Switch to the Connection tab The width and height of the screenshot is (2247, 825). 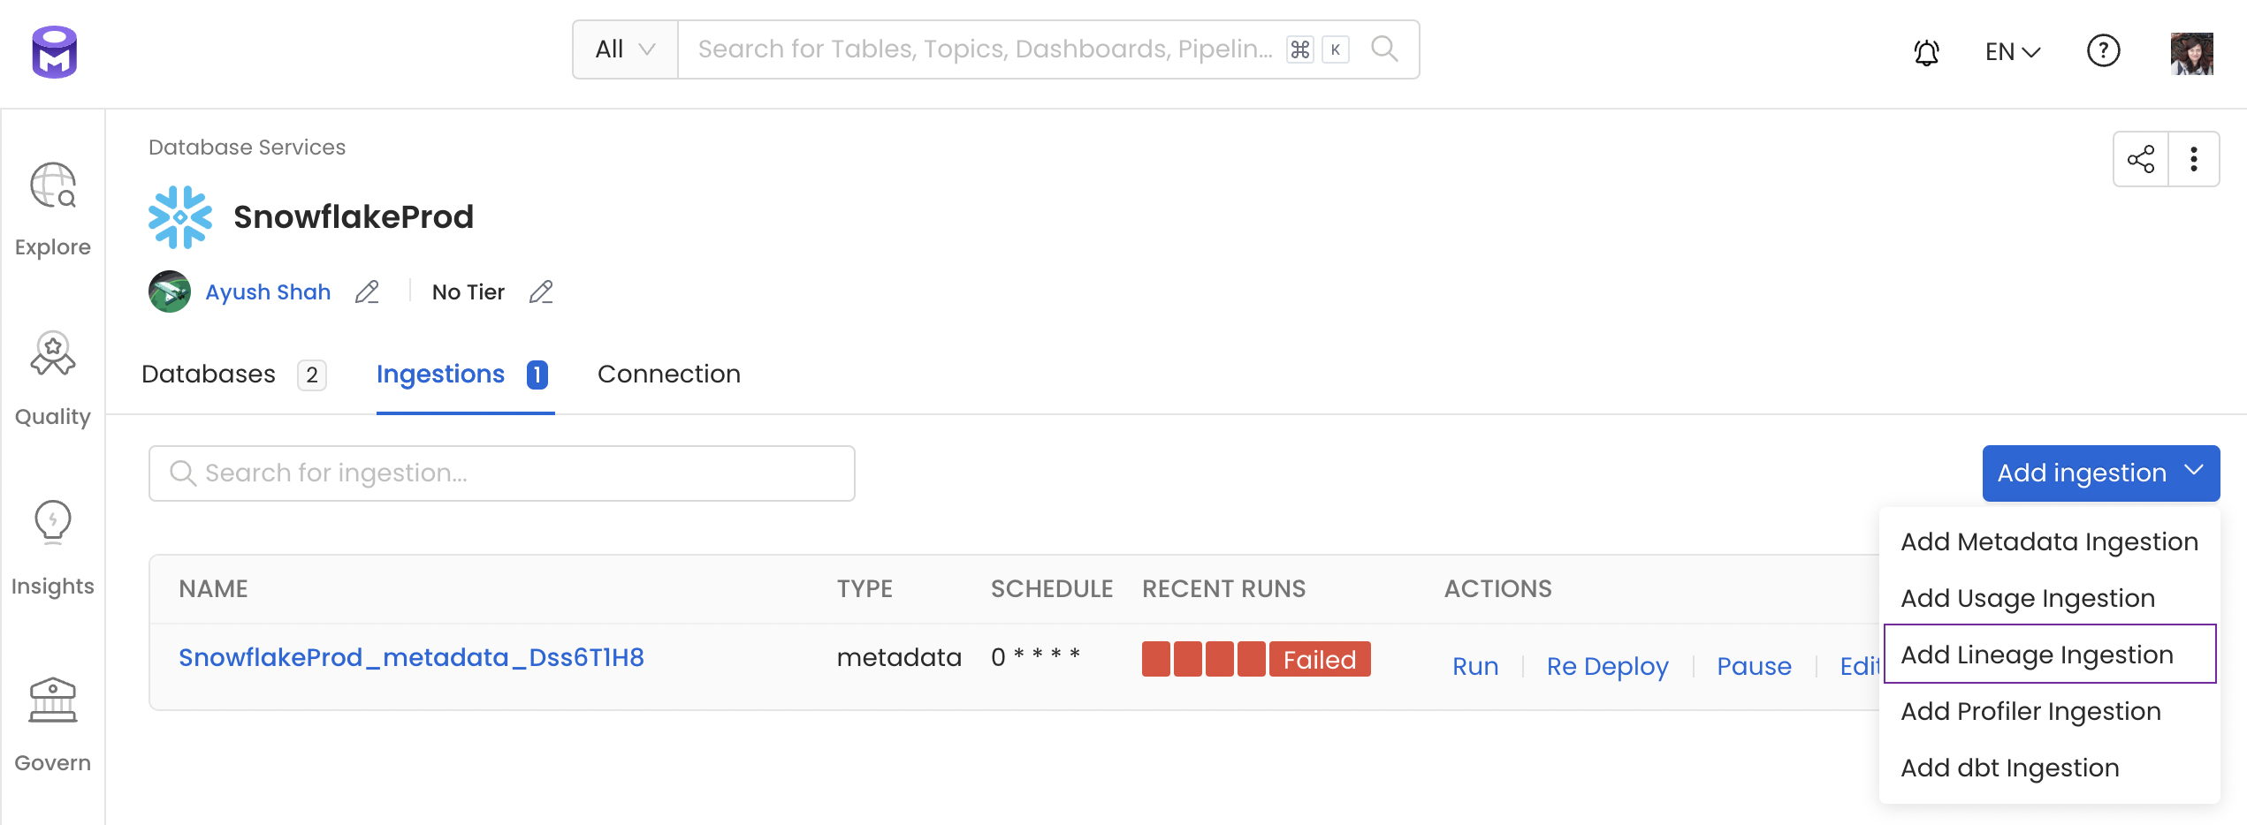[668, 375]
